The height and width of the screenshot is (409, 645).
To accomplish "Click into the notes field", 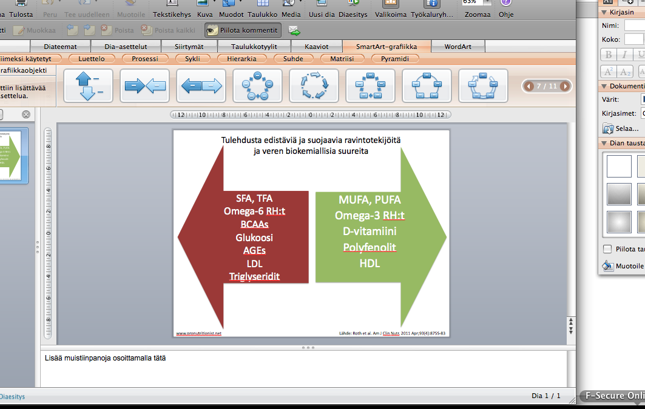I will point(303,369).
